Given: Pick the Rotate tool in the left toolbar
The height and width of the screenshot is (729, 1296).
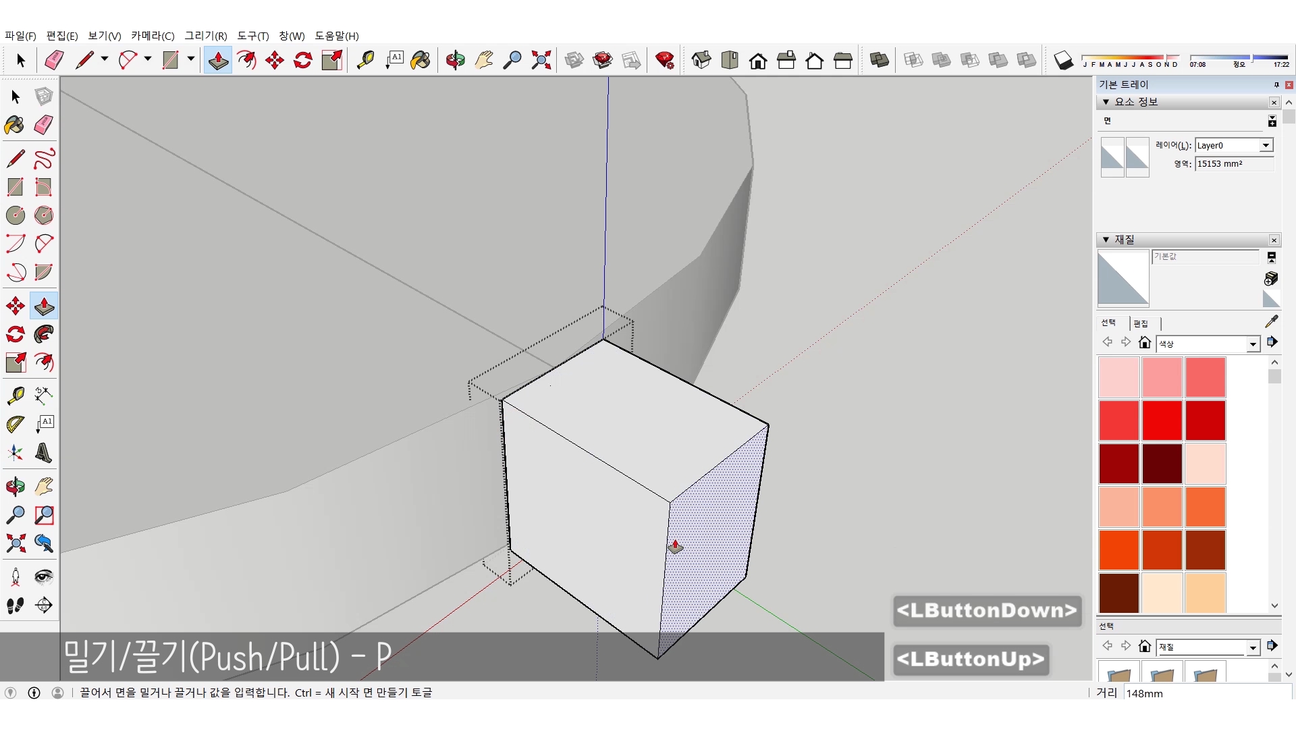Looking at the screenshot, I should (x=16, y=334).
